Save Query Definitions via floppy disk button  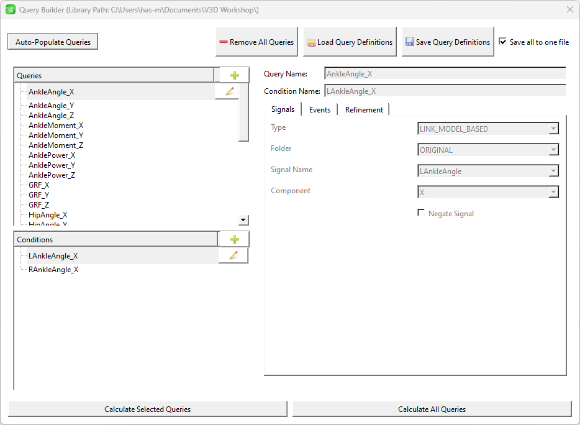coord(447,42)
